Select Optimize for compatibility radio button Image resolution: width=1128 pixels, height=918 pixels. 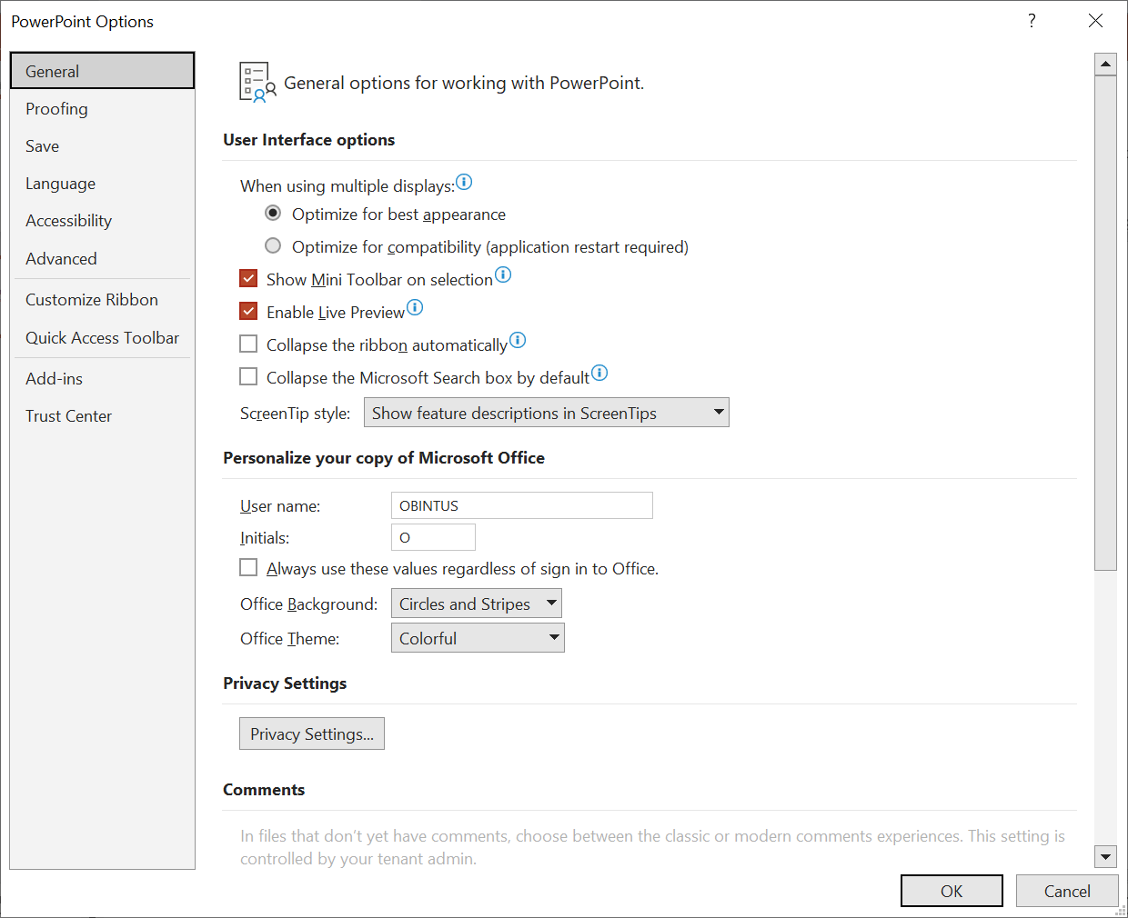tap(273, 246)
